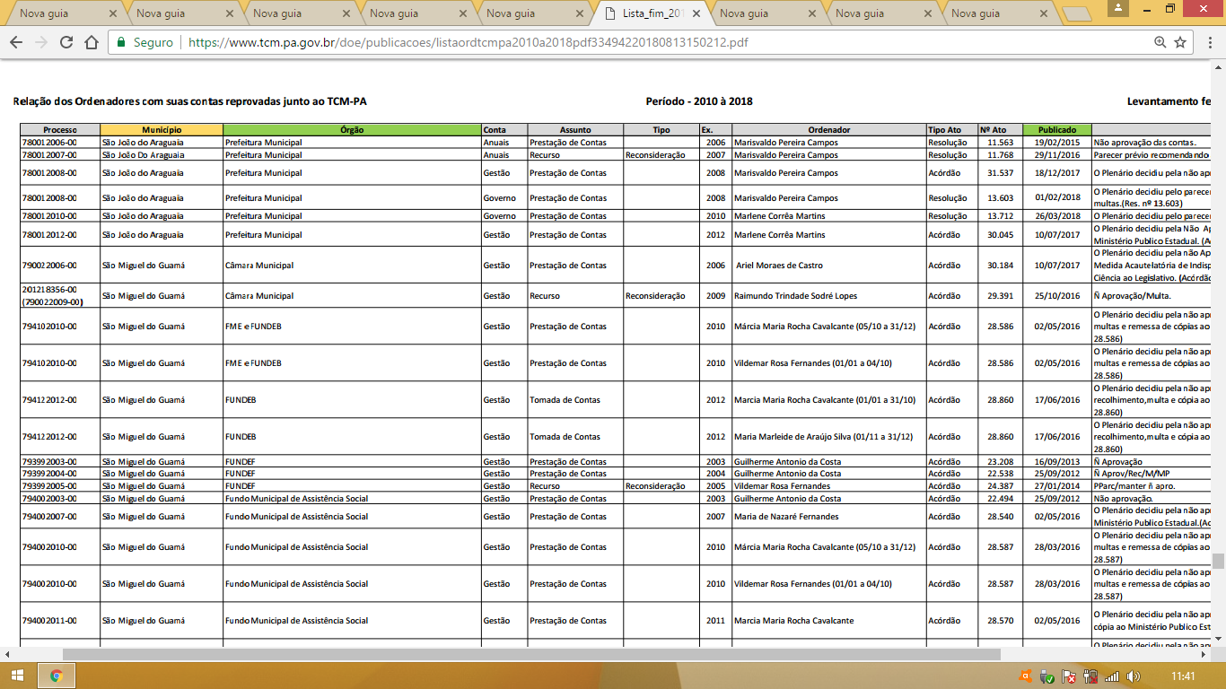The width and height of the screenshot is (1226, 689).
Task: Reload the current PDF page
Action: (66, 42)
